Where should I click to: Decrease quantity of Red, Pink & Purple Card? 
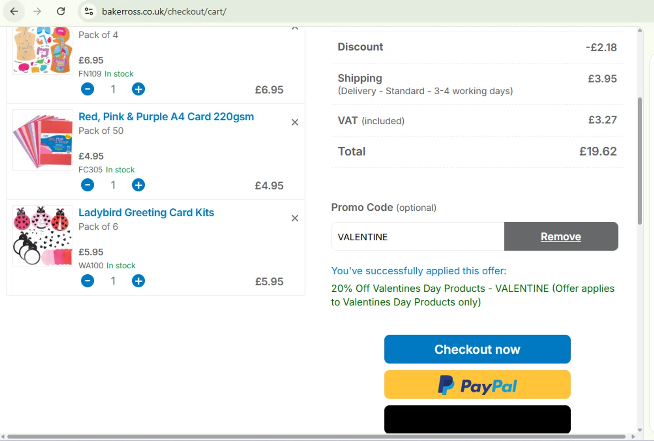point(88,185)
